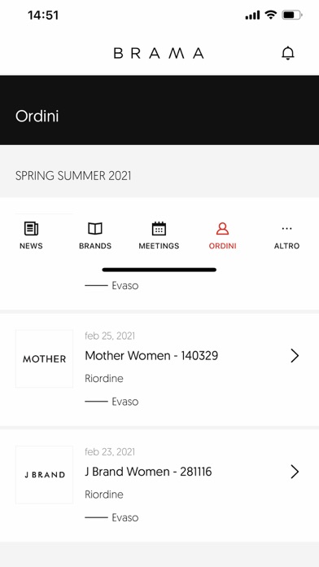Tap the News newspaper icon
This screenshot has width=319, height=567.
pyautogui.click(x=31, y=229)
